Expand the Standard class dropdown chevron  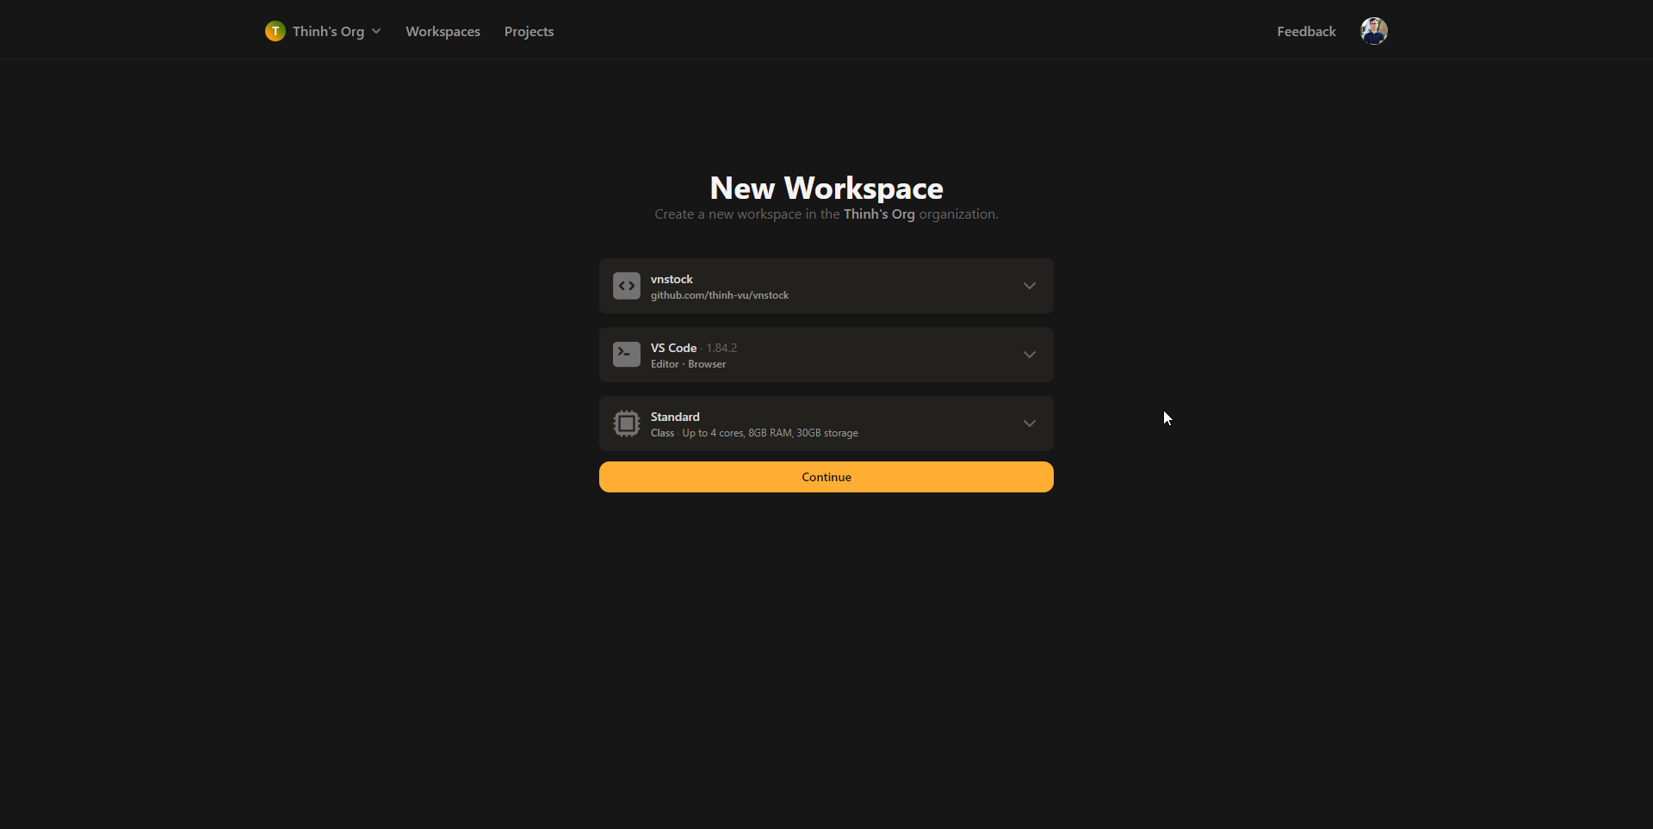[1029, 424]
